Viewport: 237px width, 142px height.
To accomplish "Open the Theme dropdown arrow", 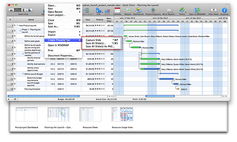I will tap(186, 12).
